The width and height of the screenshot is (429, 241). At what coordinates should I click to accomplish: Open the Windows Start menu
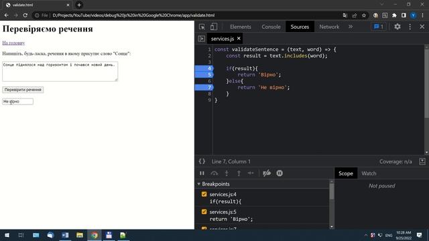coord(7,235)
